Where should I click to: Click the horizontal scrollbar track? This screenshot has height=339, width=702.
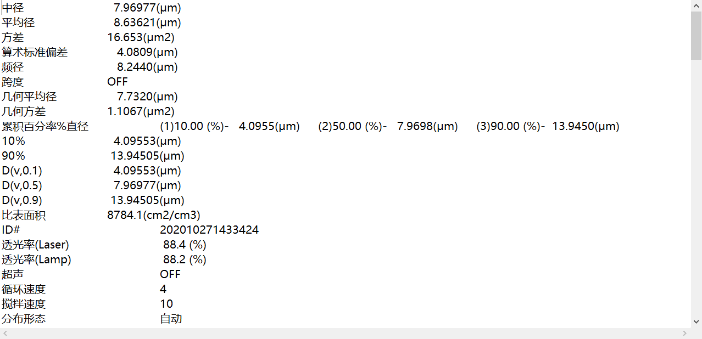[345, 334]
